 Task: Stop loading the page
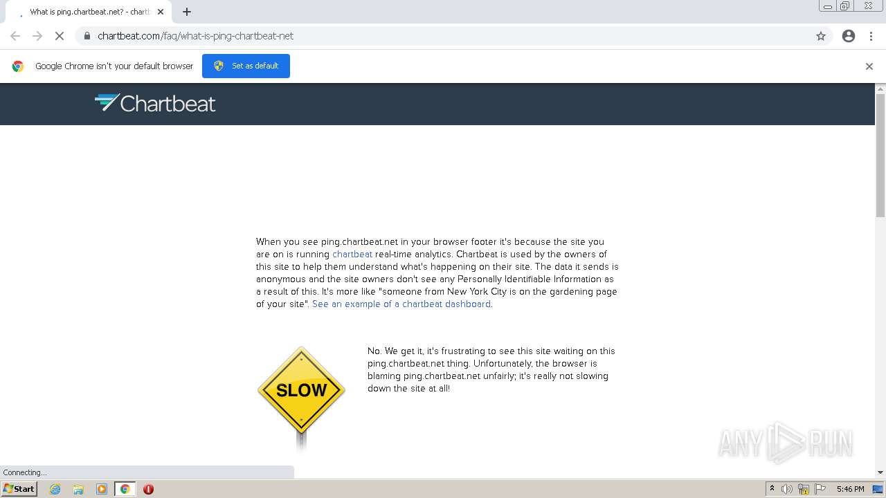[60, 36]
